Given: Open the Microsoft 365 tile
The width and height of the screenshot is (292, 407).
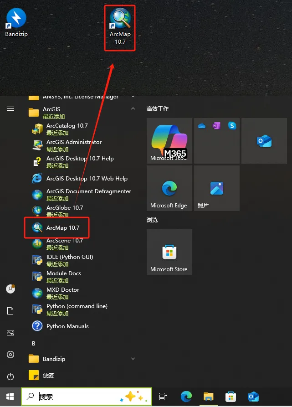Looking at the screenshot, I should [x=169, y=141].
